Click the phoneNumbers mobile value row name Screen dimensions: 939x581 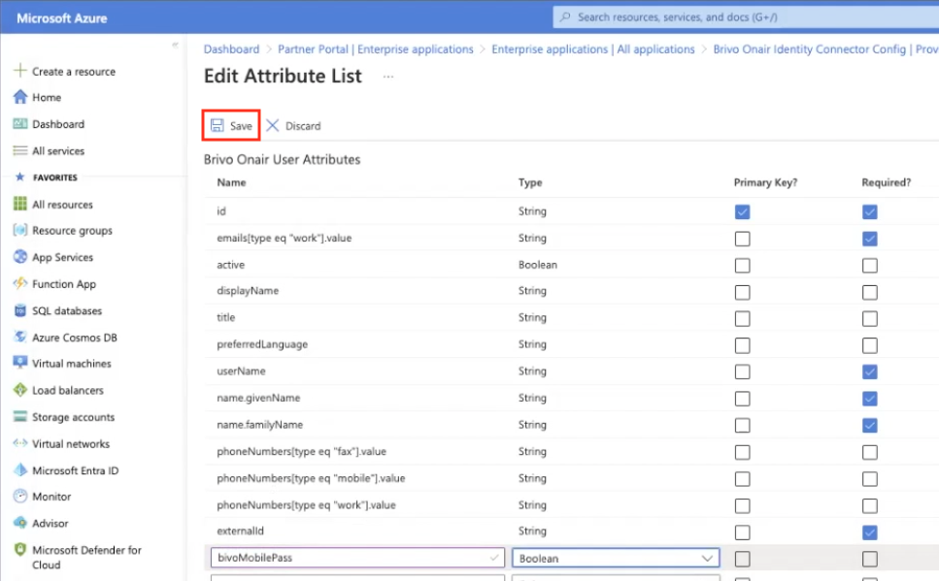tap(311, 478)
